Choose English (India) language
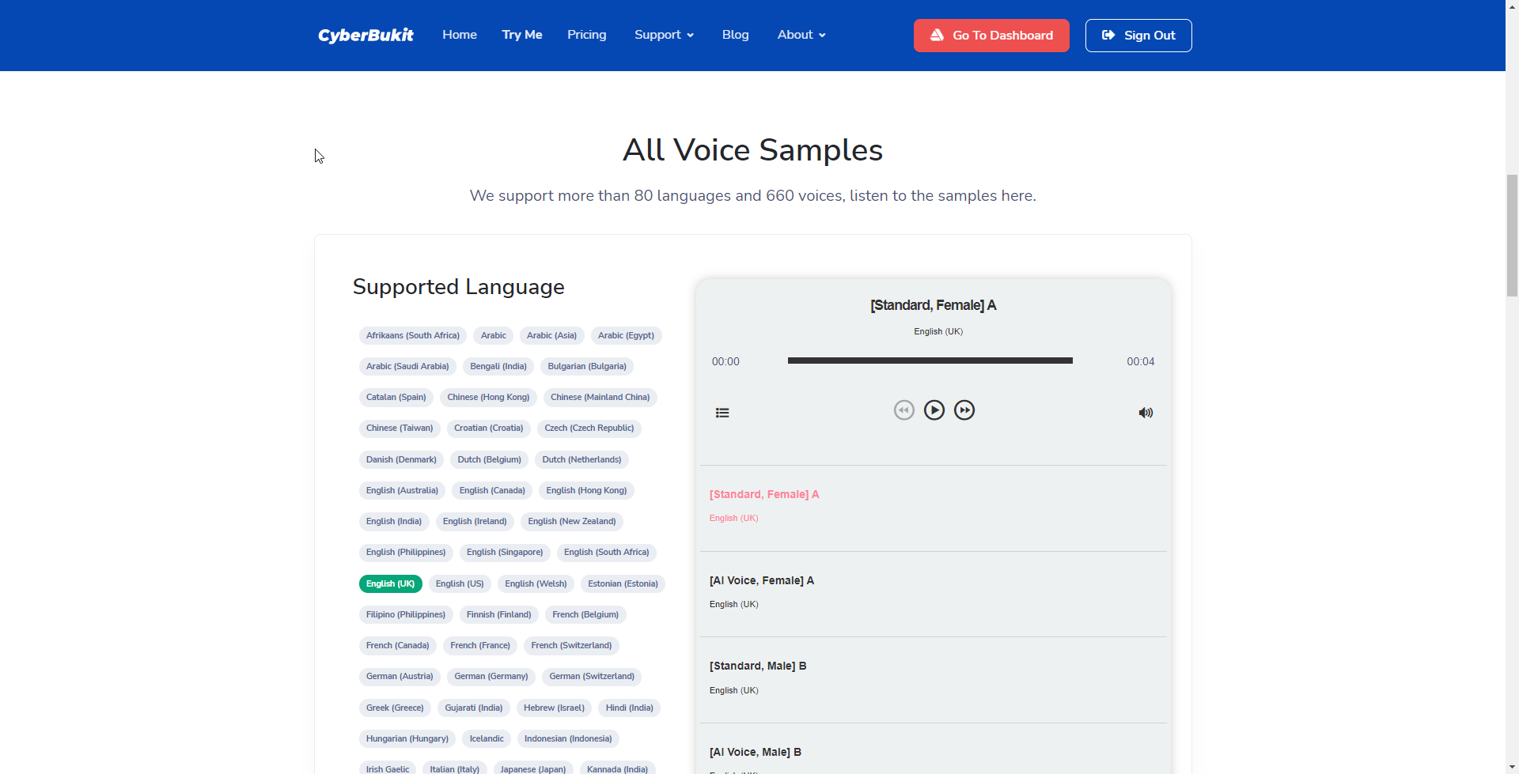The height and width of the screenshot is (774, 1519). (x=394, y=521)
